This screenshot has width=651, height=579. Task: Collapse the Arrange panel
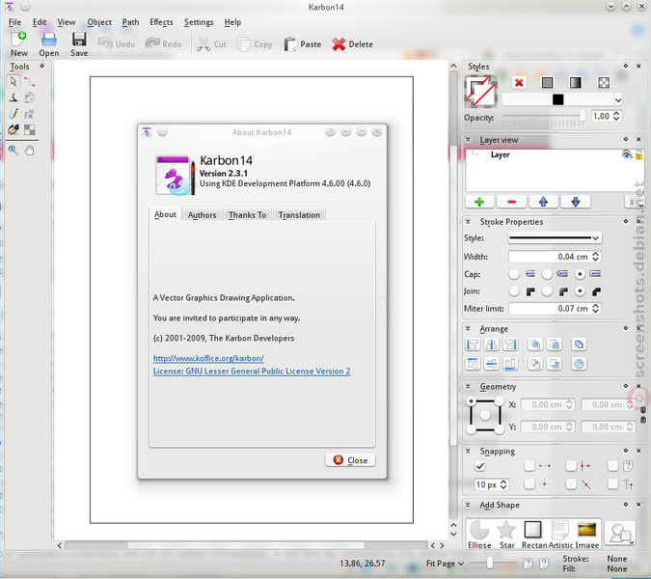pos(468,328)
